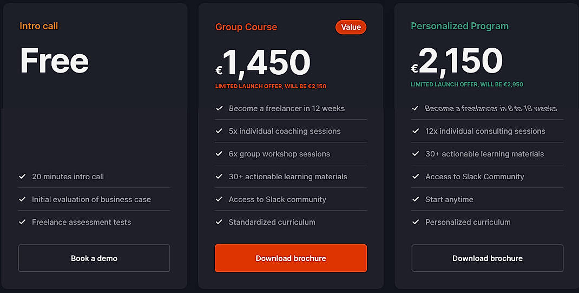The height and width of the screenshot is (293, 579).
Task: Click the "Start anytime" feature
Action: pyautogui.click(x=449, y=199)
